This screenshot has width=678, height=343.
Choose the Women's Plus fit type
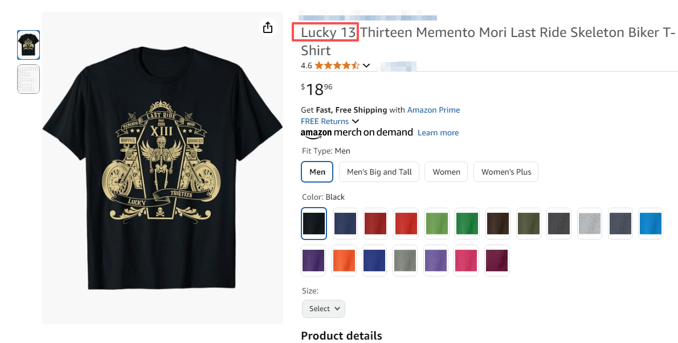(506, 172)
